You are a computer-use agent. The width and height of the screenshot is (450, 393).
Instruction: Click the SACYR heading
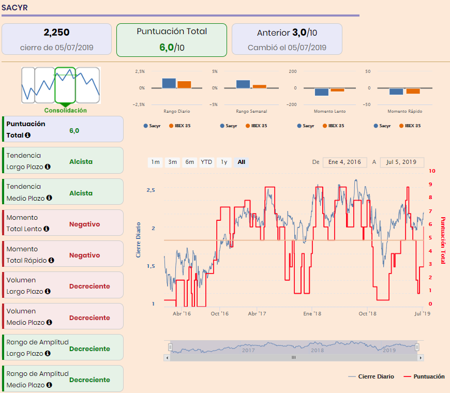coord(14,8)
